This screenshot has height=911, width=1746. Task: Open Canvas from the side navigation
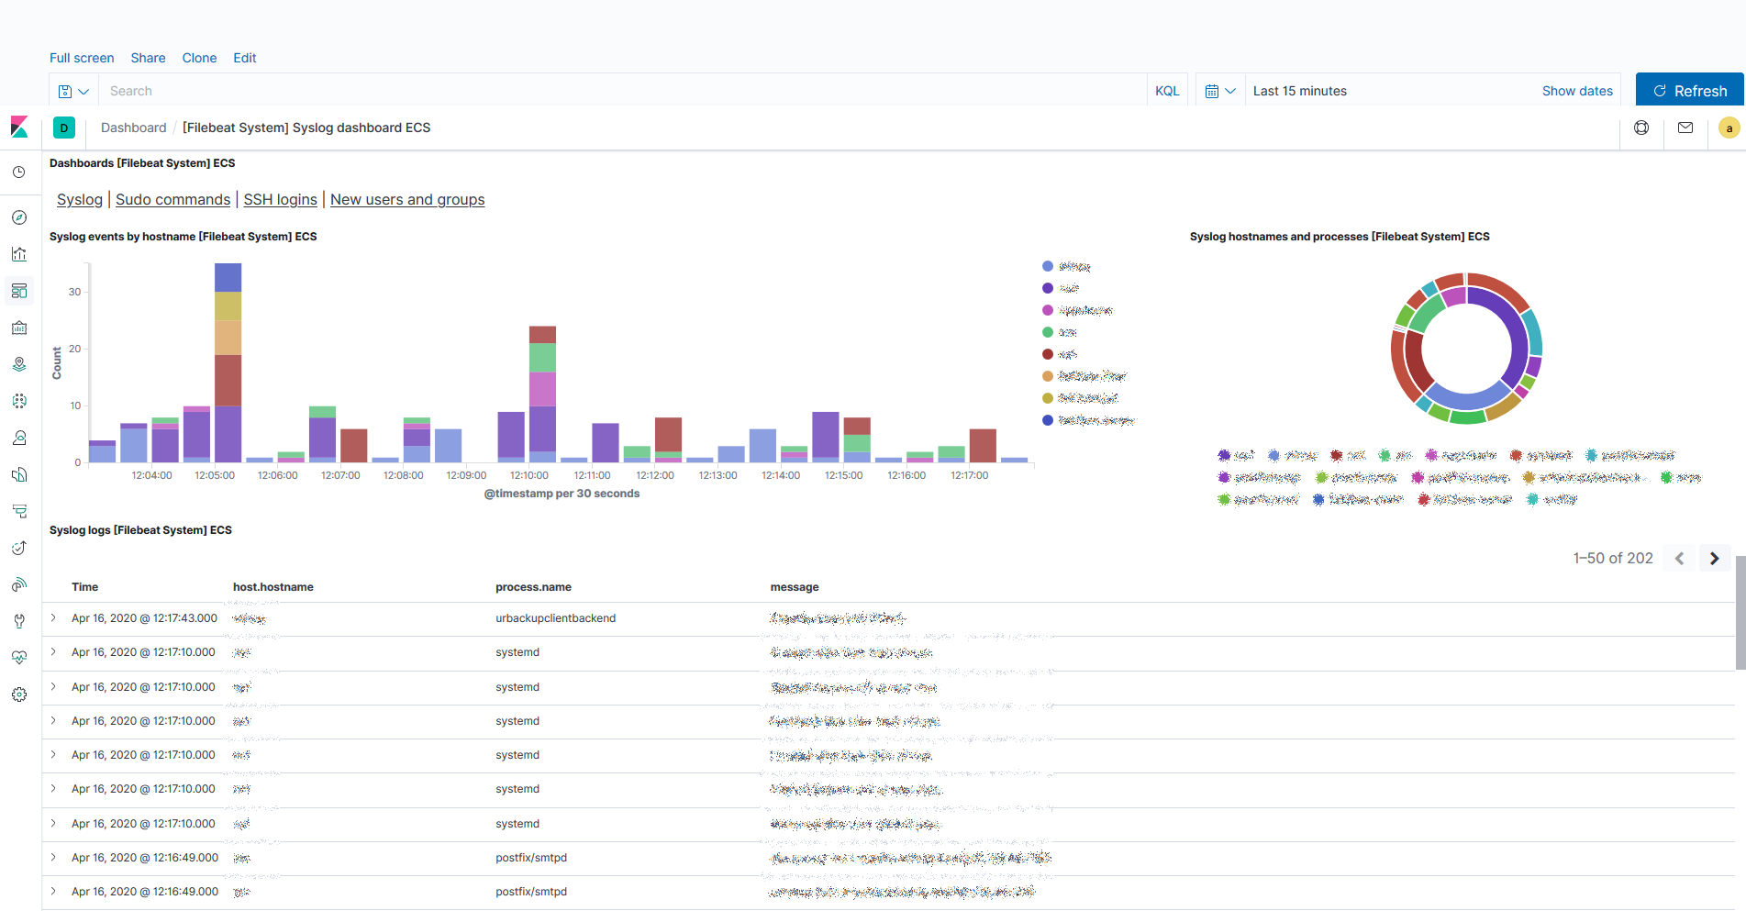pyautogui.click(x=19, y=328)
